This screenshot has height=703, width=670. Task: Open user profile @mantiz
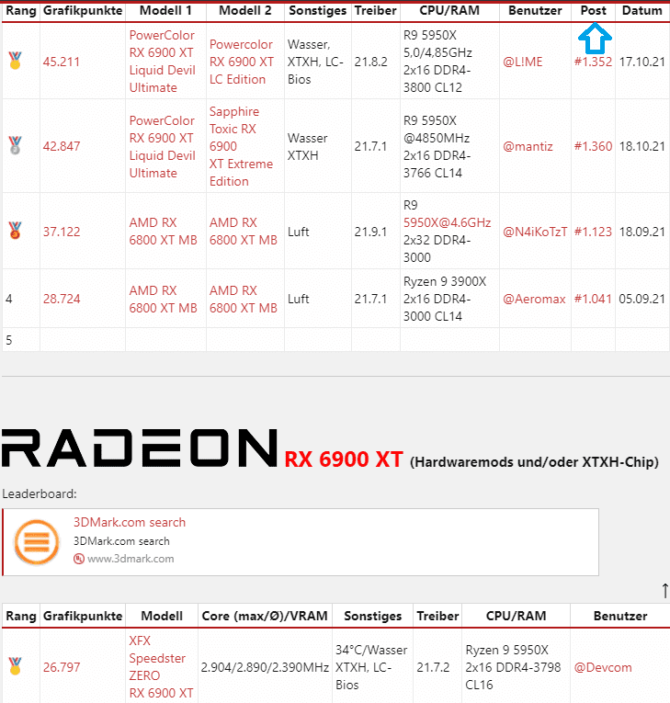point(528,146)
